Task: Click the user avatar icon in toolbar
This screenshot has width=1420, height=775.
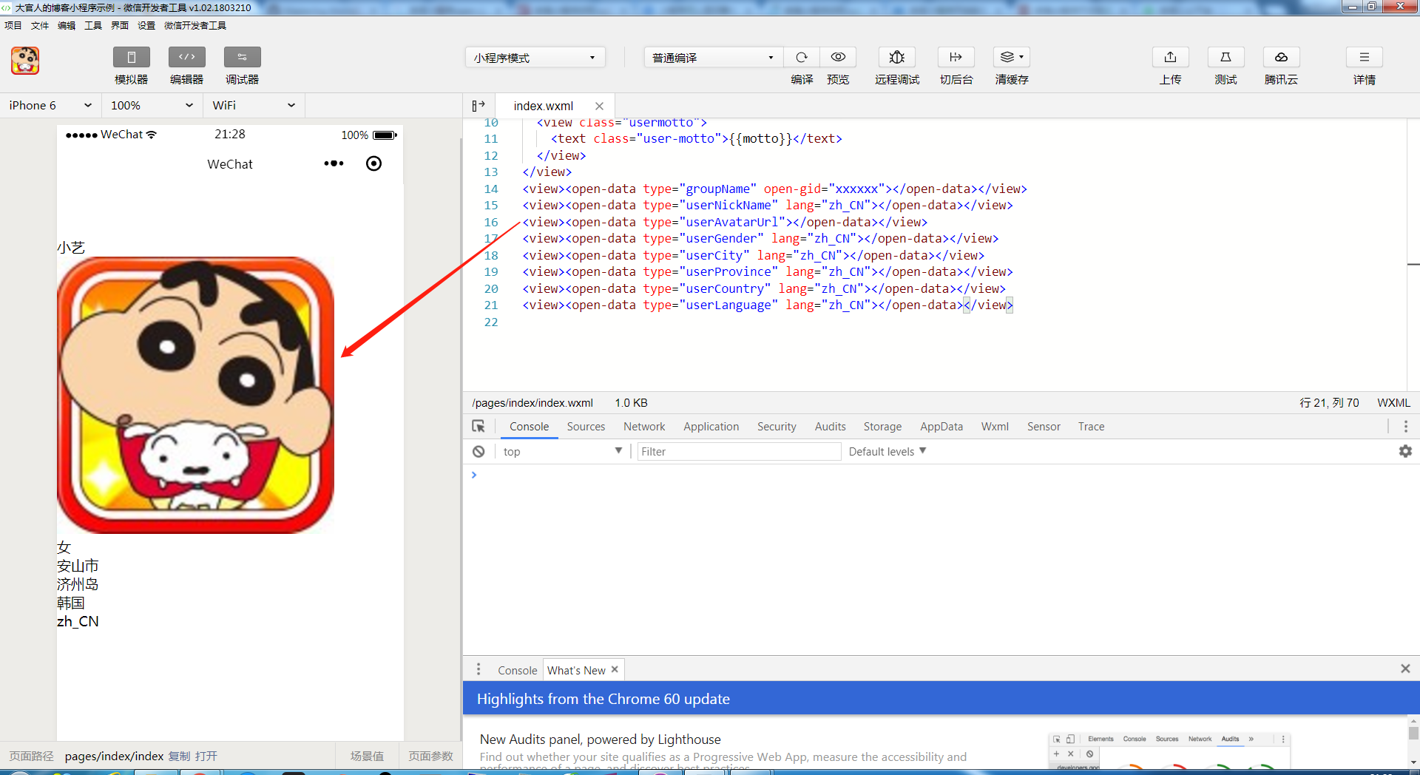Action: click(x=25, y=61)
